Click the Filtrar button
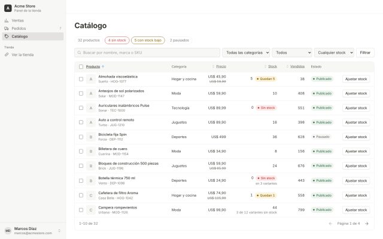The height and width of the screenshot is (239, 383). click(x=365, y=53)
